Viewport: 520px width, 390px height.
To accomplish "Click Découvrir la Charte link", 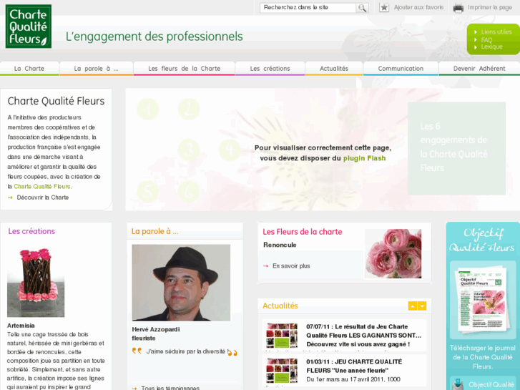I will (x=43, y=198).
